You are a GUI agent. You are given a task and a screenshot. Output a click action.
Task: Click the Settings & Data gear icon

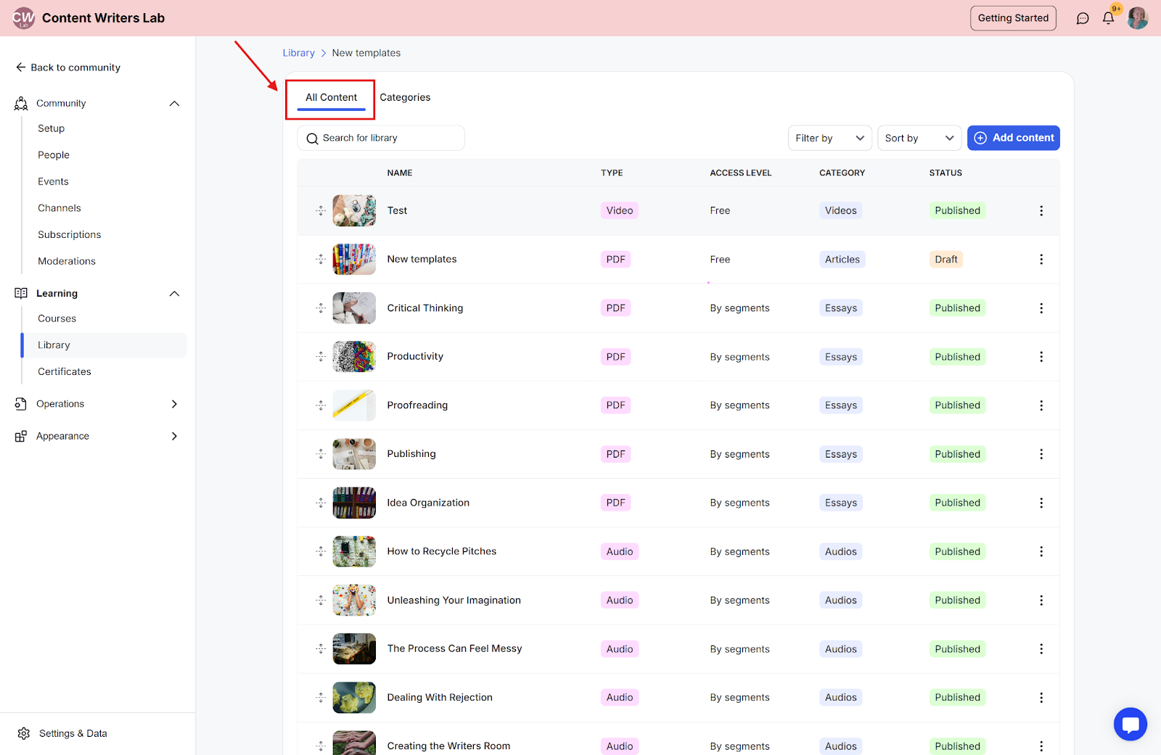[24, 734]
